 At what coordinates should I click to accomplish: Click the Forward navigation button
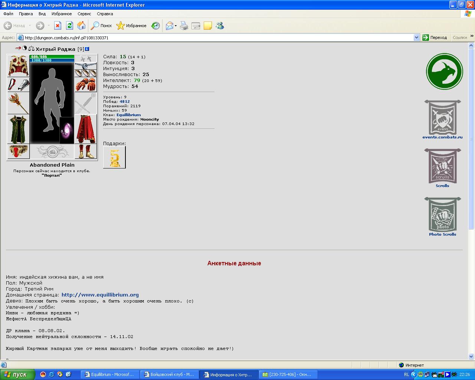(x=40, y=26)
